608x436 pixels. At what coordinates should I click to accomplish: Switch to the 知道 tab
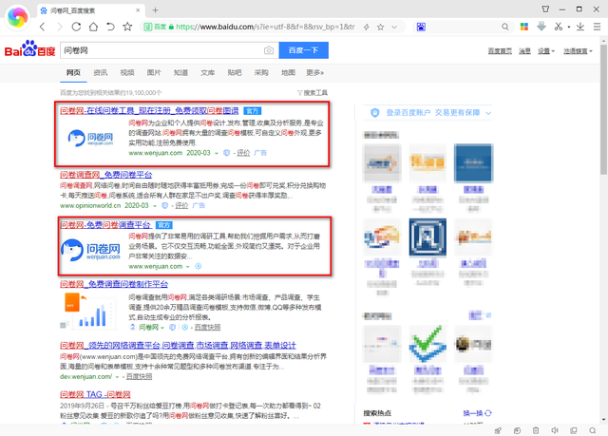pyautogui.click(x=180, y=72)
